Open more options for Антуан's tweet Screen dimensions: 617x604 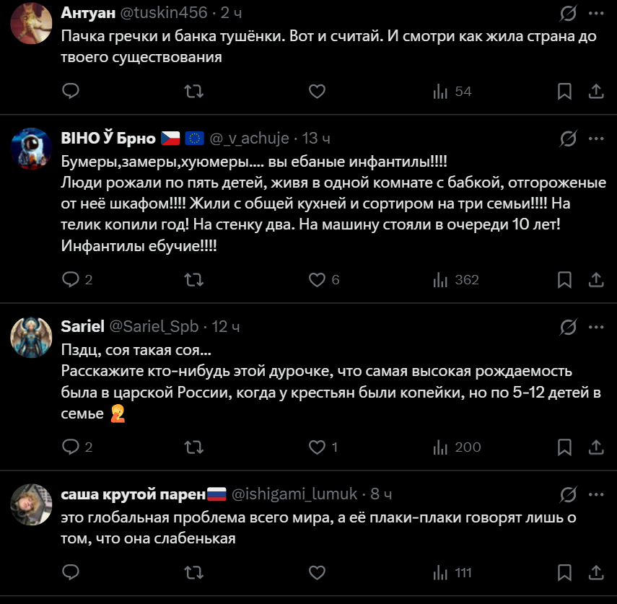[596, 13]
